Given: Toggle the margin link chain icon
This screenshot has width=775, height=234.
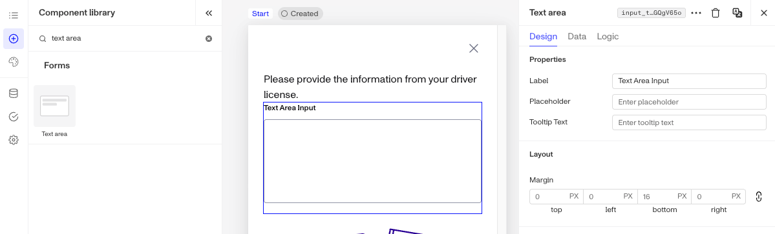Looking at the screenshot, I should (759, 197).
